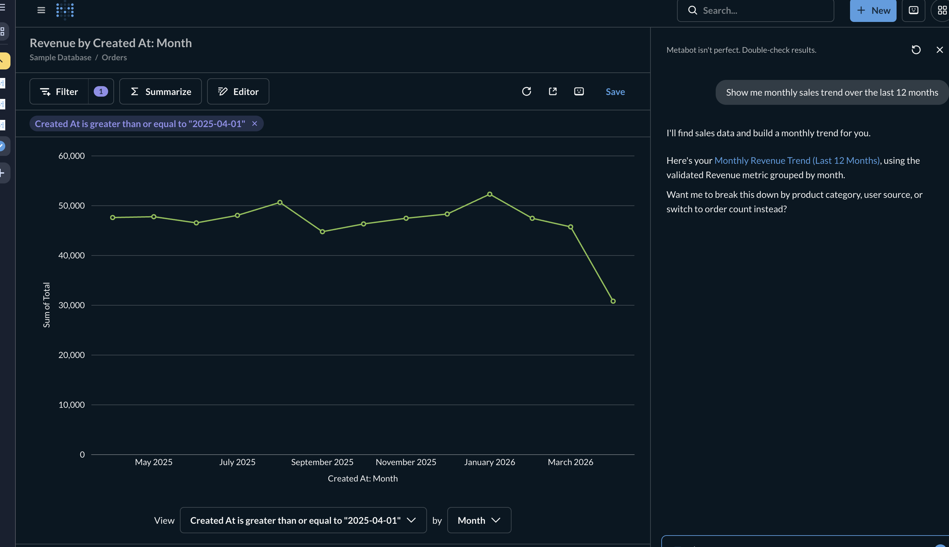Remove the Created At filter pill

click(254, 123)
